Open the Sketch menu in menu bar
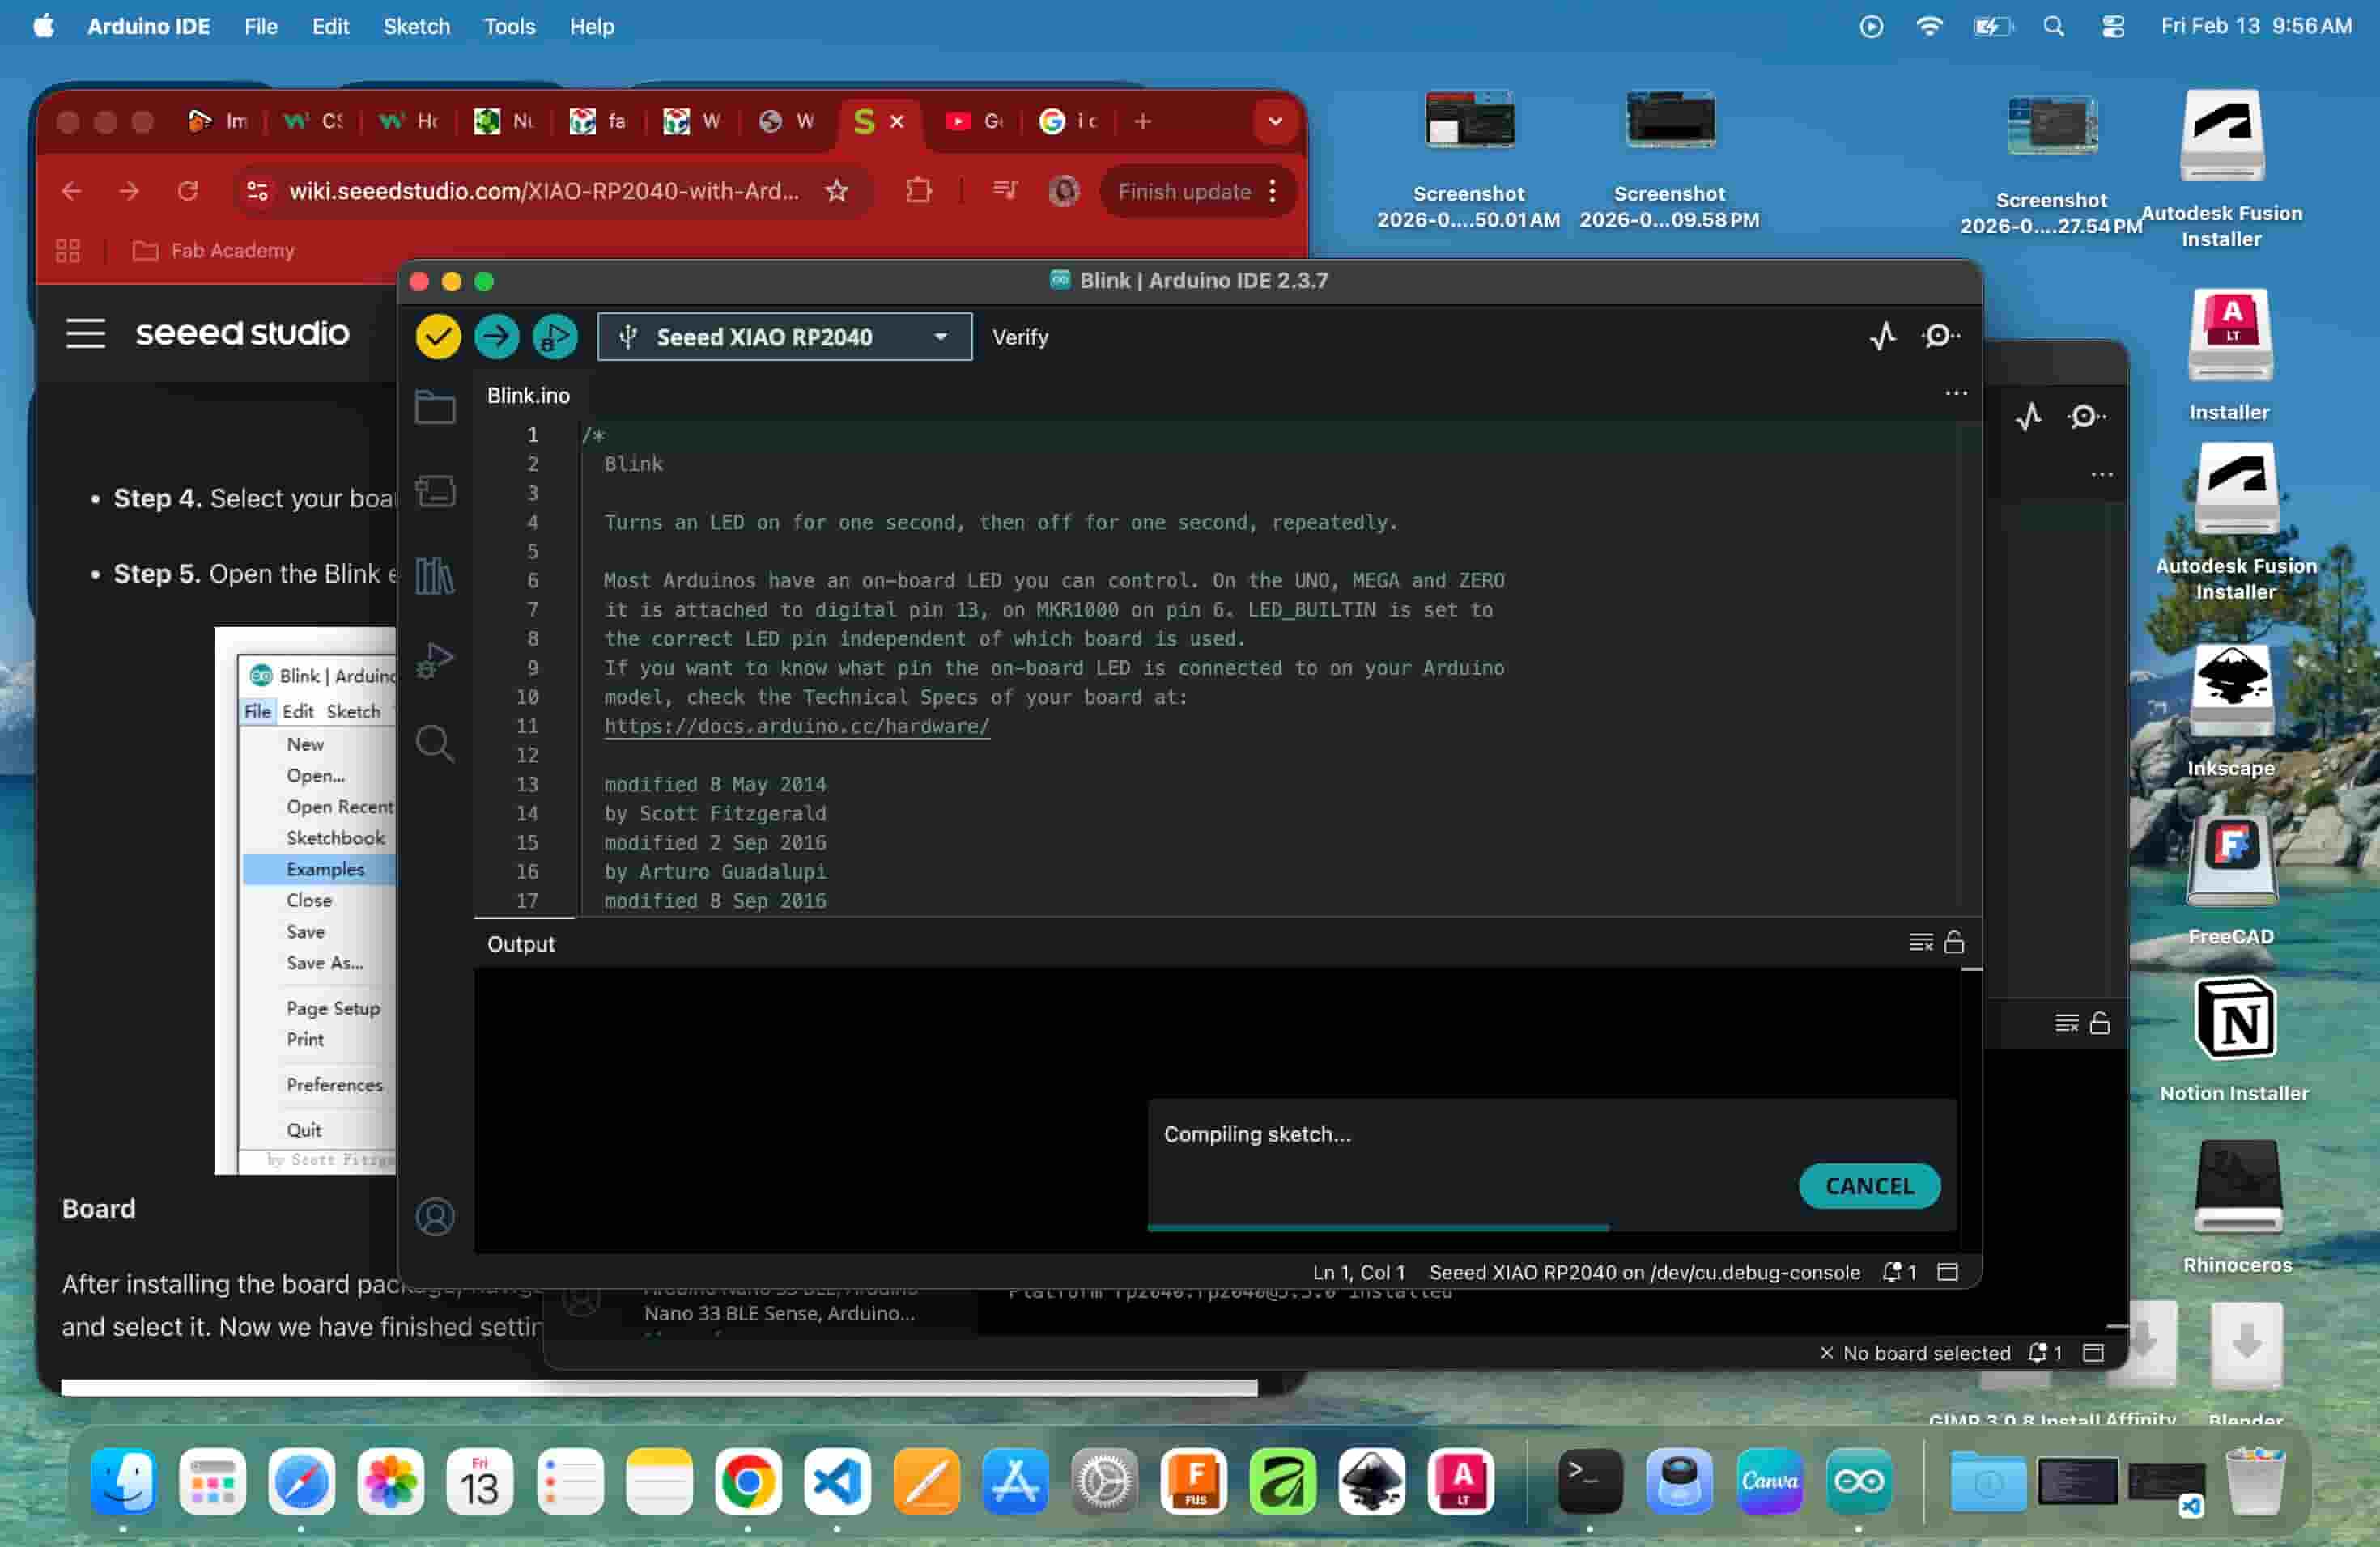The image size is (2380, 1547). pyautogui.click(x=416, y=27)
